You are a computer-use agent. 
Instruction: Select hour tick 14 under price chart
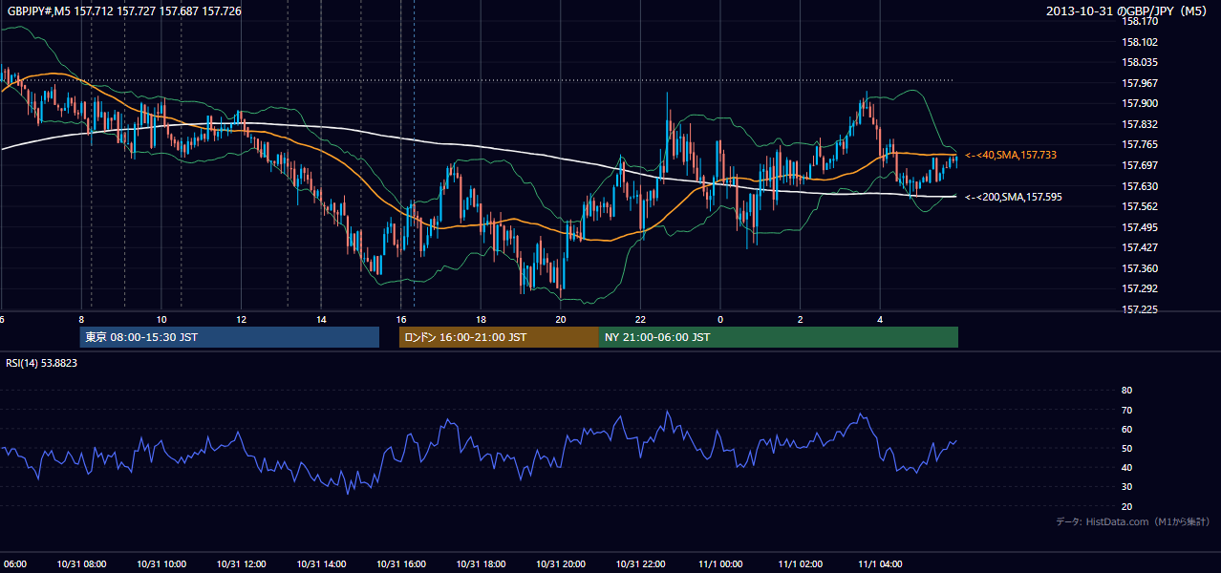coord(321,319)
